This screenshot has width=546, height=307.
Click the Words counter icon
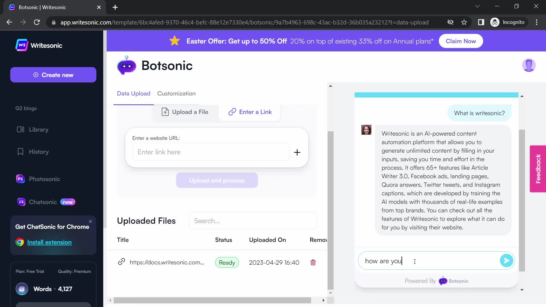click(22, 289)
